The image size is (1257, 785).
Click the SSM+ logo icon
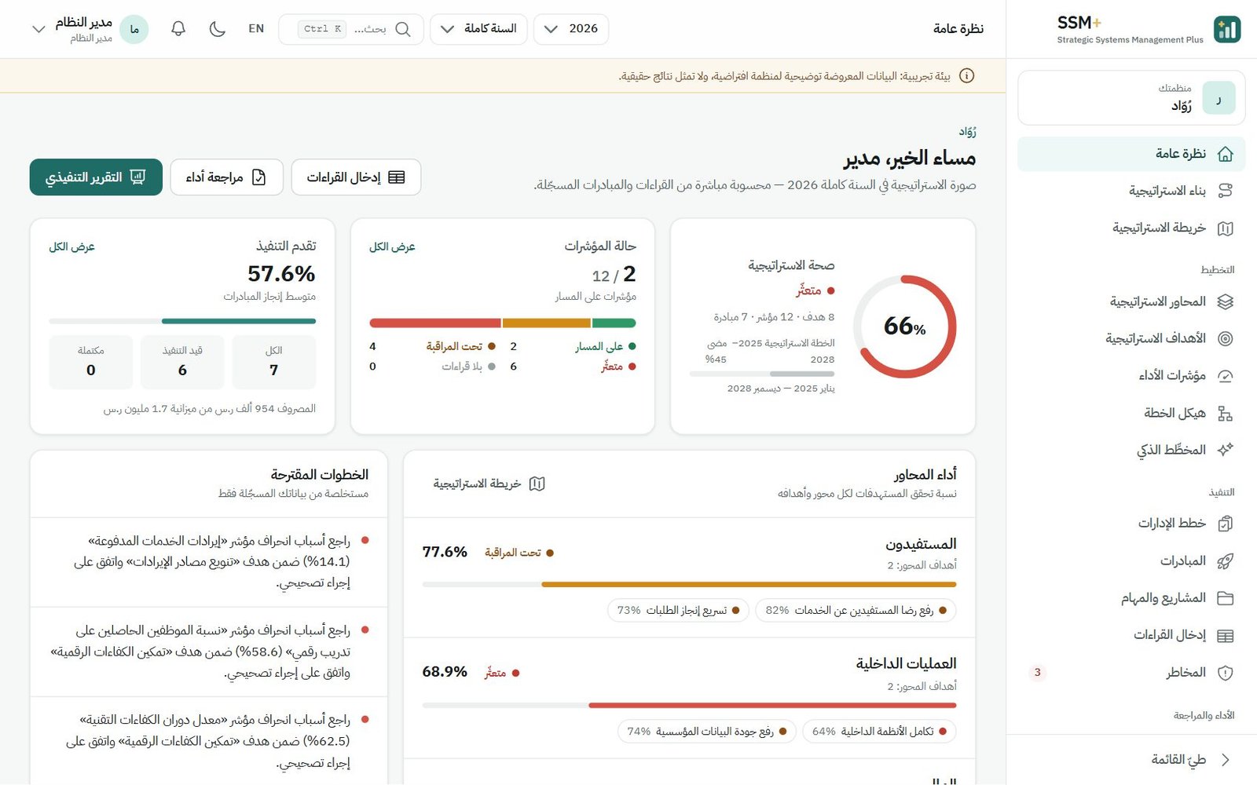1226,29
